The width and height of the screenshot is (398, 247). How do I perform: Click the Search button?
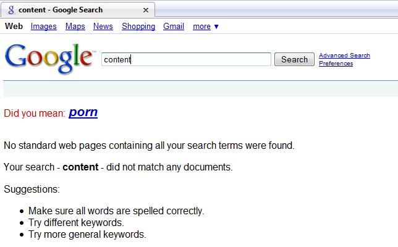point(294,59)
